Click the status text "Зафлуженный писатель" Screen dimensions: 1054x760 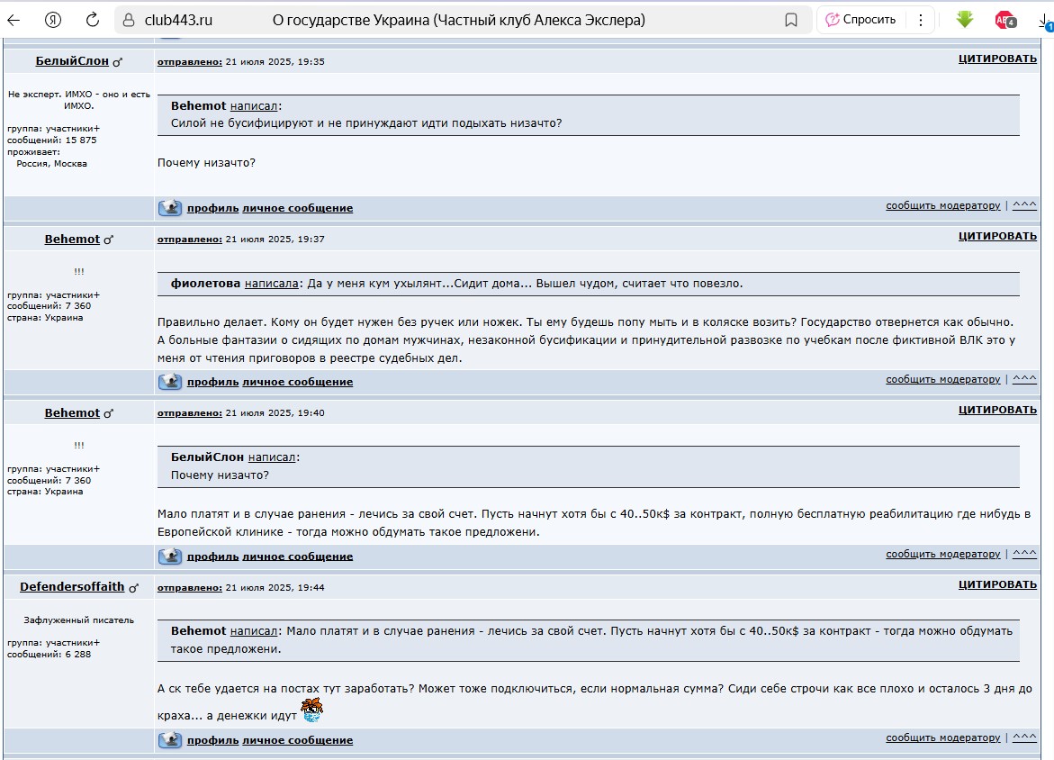[78, 620]
